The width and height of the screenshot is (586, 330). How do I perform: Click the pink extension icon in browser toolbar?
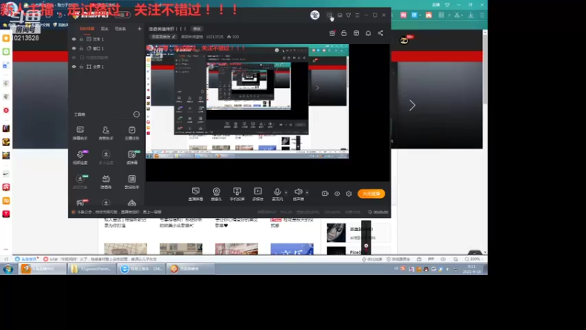click(x=404, y=15)
